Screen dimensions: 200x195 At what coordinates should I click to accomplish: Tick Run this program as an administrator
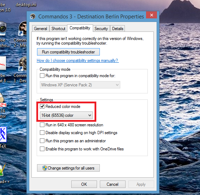tap(42, 141)
